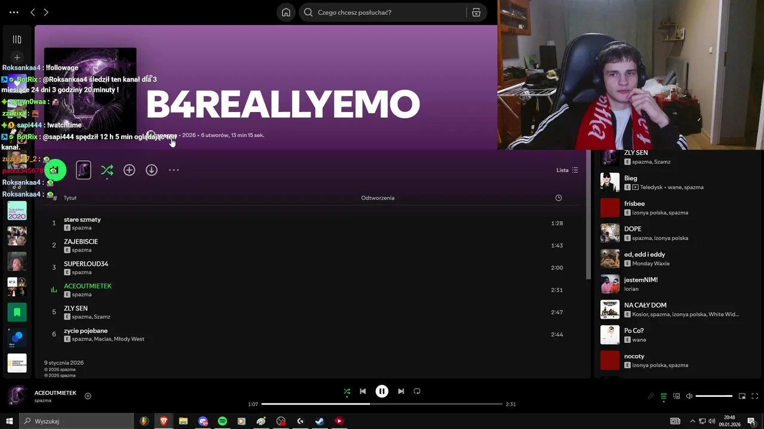Image resolution: width=764 pixels, height=429 pixels.
Task: Open the Spotify home page
Action: tap(286, 12)
